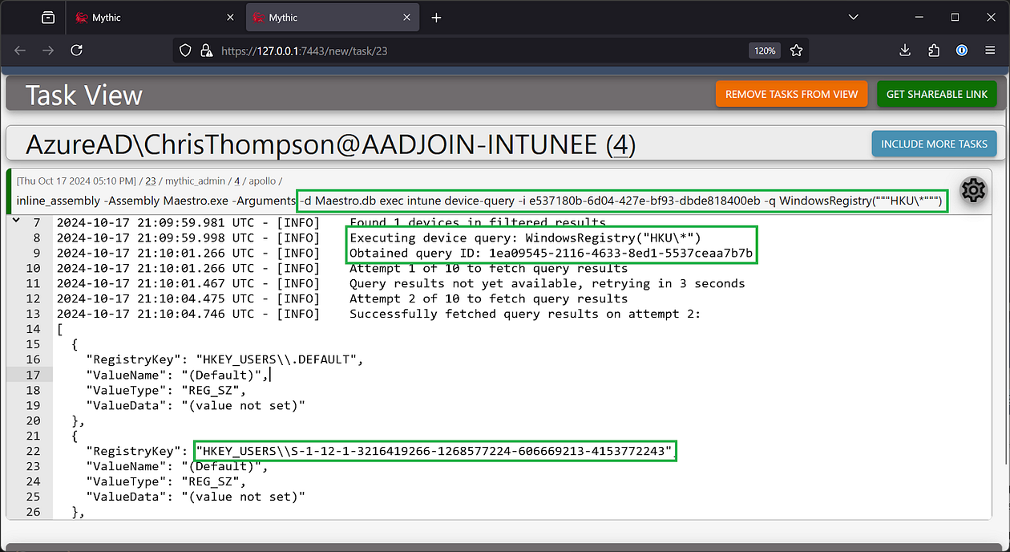Select the "ValueType": "REG_SZ" line 18

(166, 390)
